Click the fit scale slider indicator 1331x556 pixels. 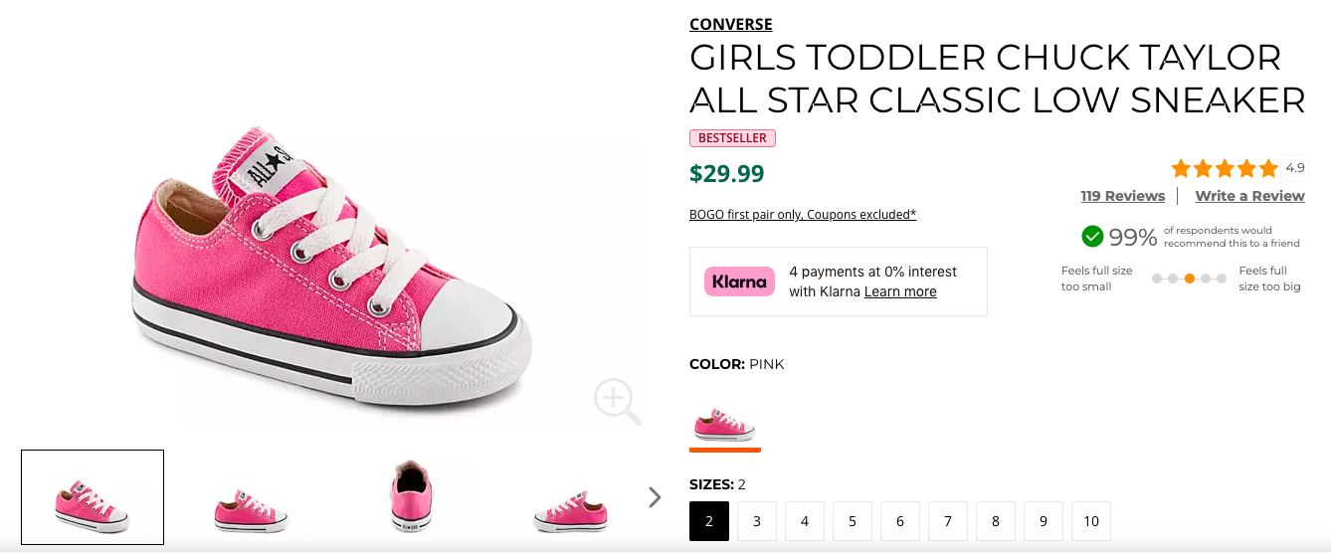pyautogui.click(x=1190, y=278)
